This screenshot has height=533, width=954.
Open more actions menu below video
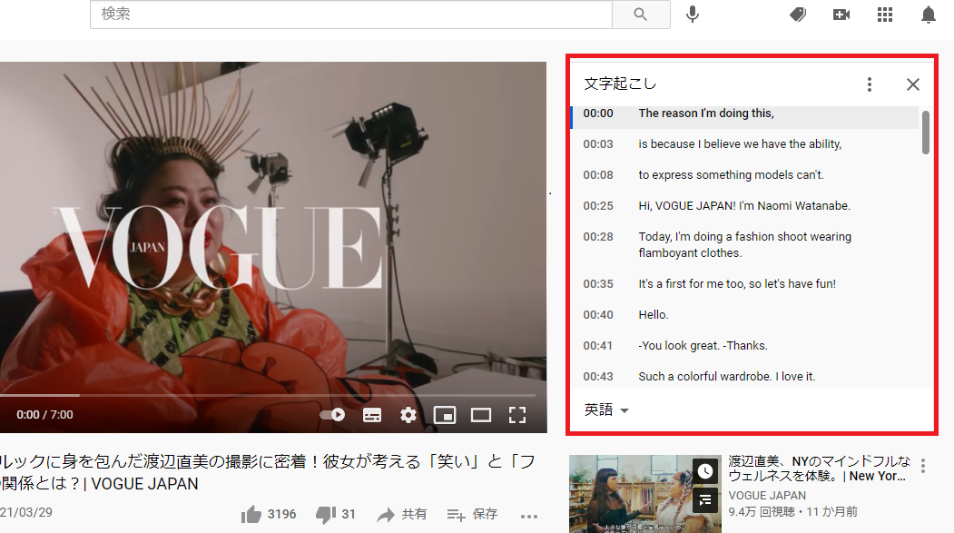coord(528,517)
